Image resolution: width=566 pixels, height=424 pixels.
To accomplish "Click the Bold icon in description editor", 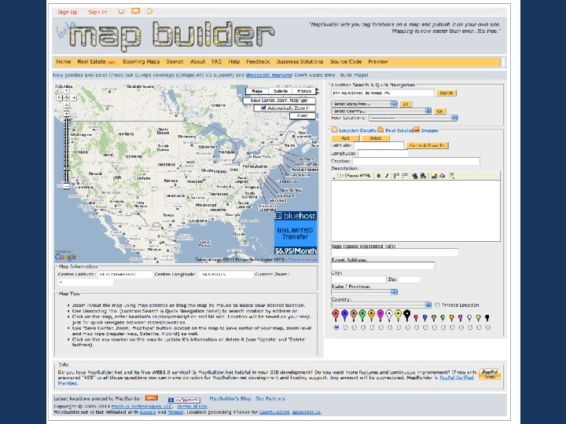I will (379, 176).
